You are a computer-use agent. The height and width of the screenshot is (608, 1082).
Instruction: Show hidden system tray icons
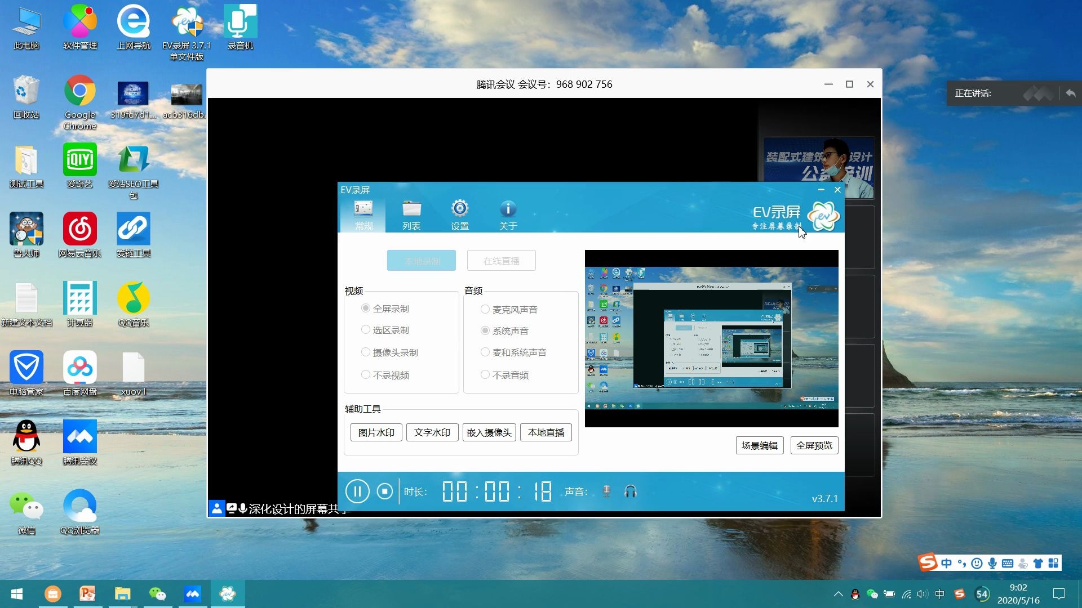(x=838, y=594)
